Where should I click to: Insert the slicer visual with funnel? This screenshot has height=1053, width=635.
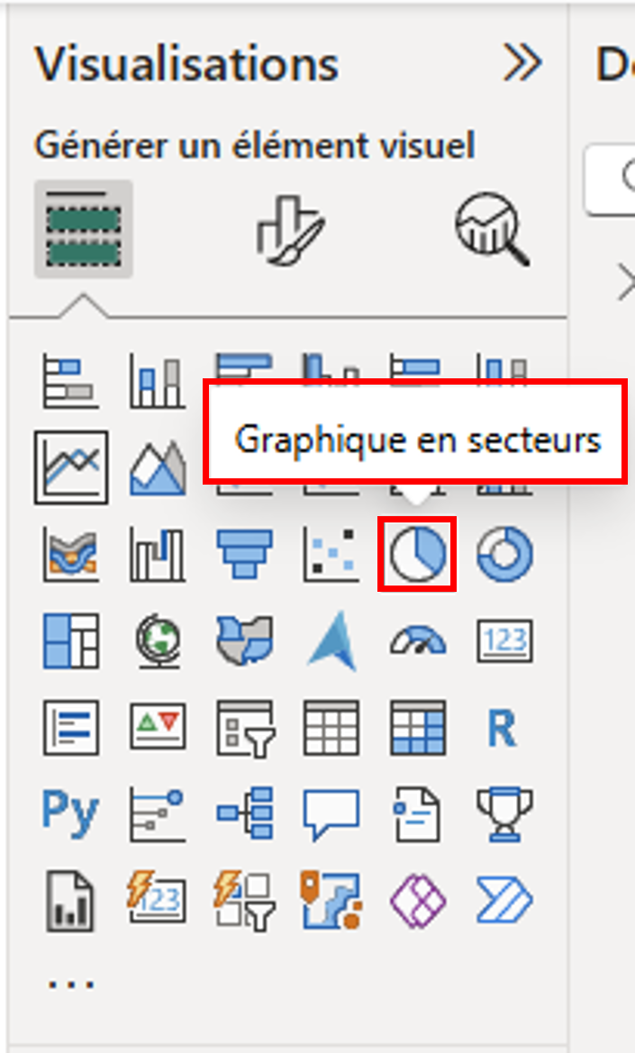pyautogui.click(x=245, y=728)
